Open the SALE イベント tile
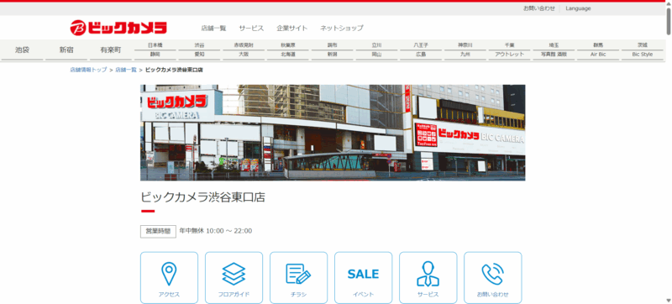 click(x=363, y=278)
